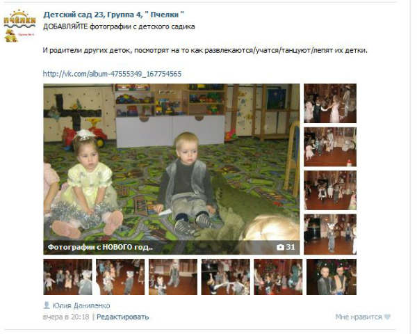Open the last bottom-row thumbnail with Christmas tree

tap(332, 277)
